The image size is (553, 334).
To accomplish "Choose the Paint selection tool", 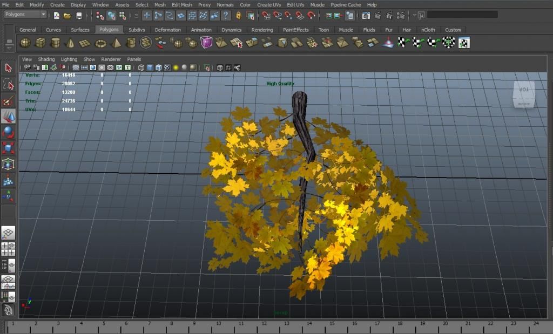I will click(8, 100).
